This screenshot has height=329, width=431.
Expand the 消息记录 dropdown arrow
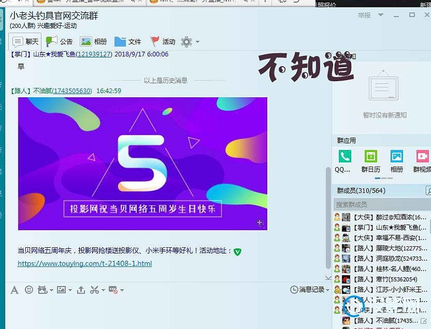[x=328, y=290]
